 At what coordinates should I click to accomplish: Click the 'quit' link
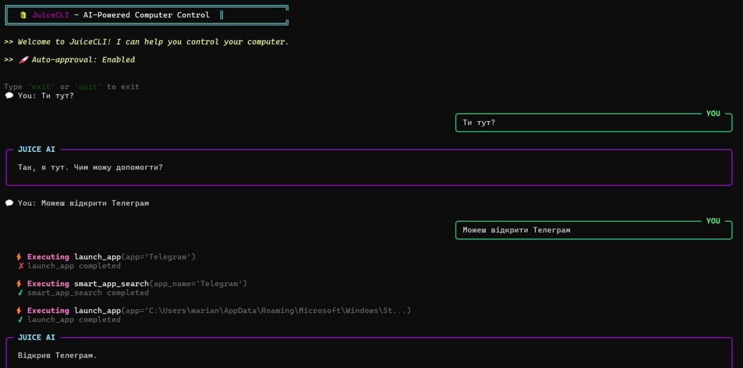coord(88,86)
